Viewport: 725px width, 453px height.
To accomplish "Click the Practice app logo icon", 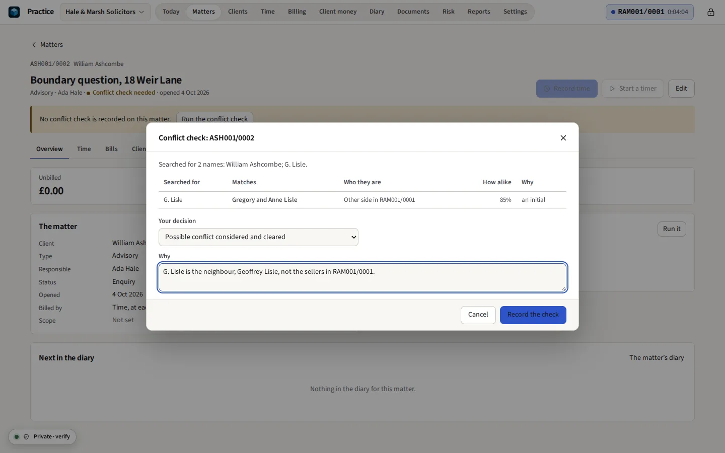I will coord(14,12).
